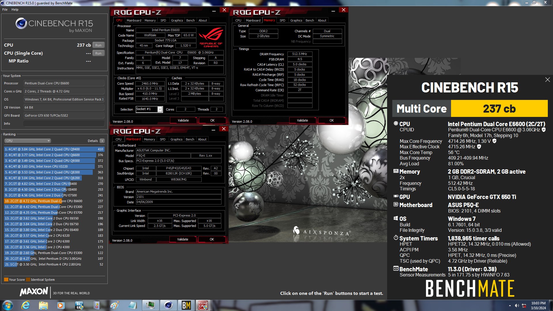
Task: Click the OS Windows icon in BenchMate panel
Action: point(396,218)
